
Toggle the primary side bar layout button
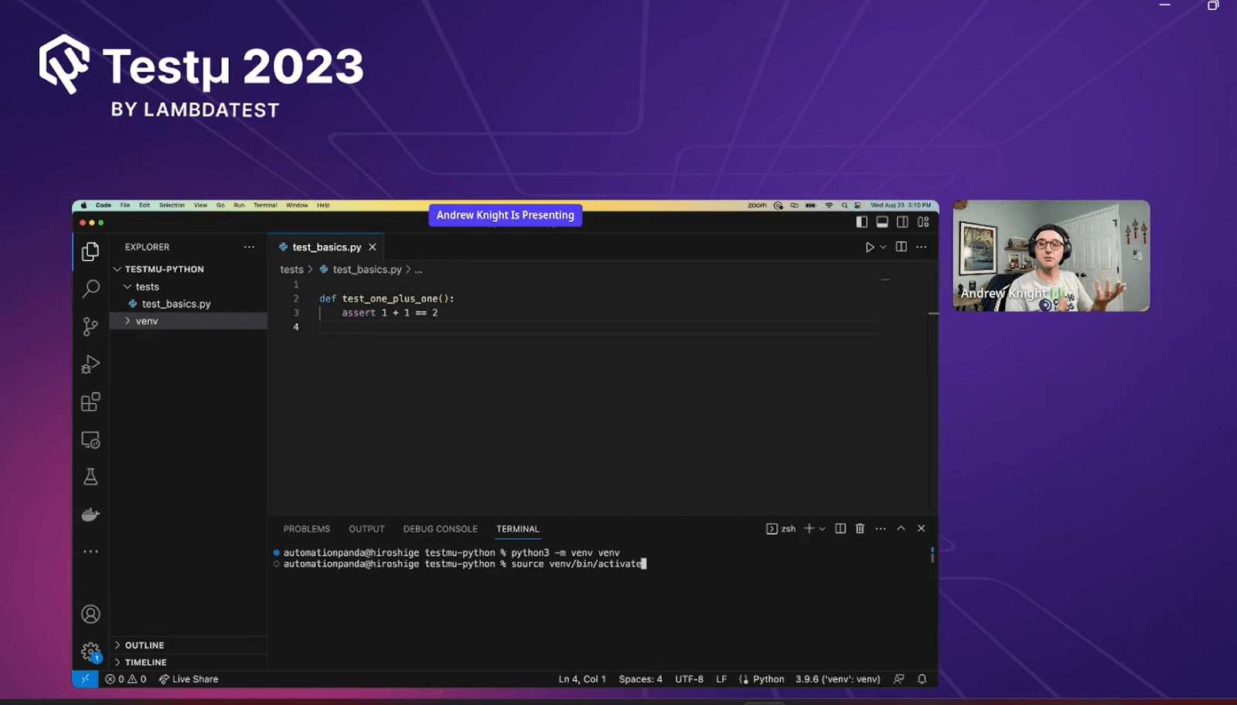click(x=862, y=222)
